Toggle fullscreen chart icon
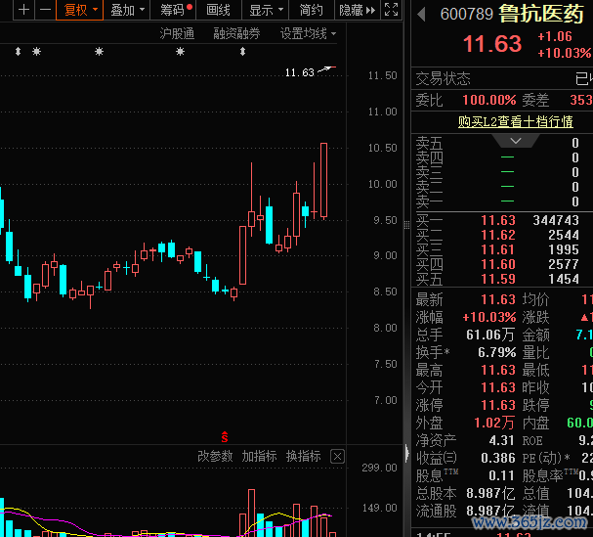593x537 pixels. [x=391, y=10]
